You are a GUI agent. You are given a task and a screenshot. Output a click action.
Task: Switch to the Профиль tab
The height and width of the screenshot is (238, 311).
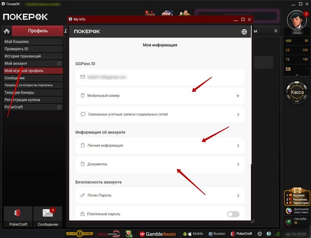[x=37, y=31]
